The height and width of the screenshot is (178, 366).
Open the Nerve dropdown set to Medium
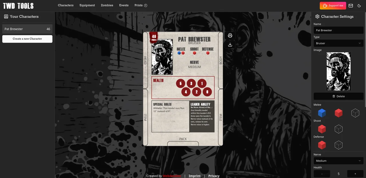pyautogui.click(x=339, y=161)
